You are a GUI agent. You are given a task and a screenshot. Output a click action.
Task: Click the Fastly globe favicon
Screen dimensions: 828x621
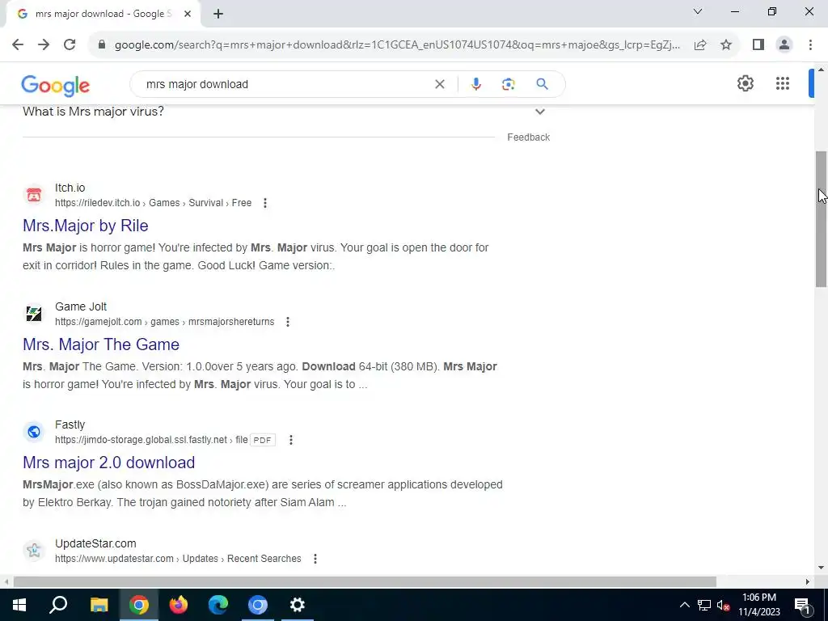point(34,432)
